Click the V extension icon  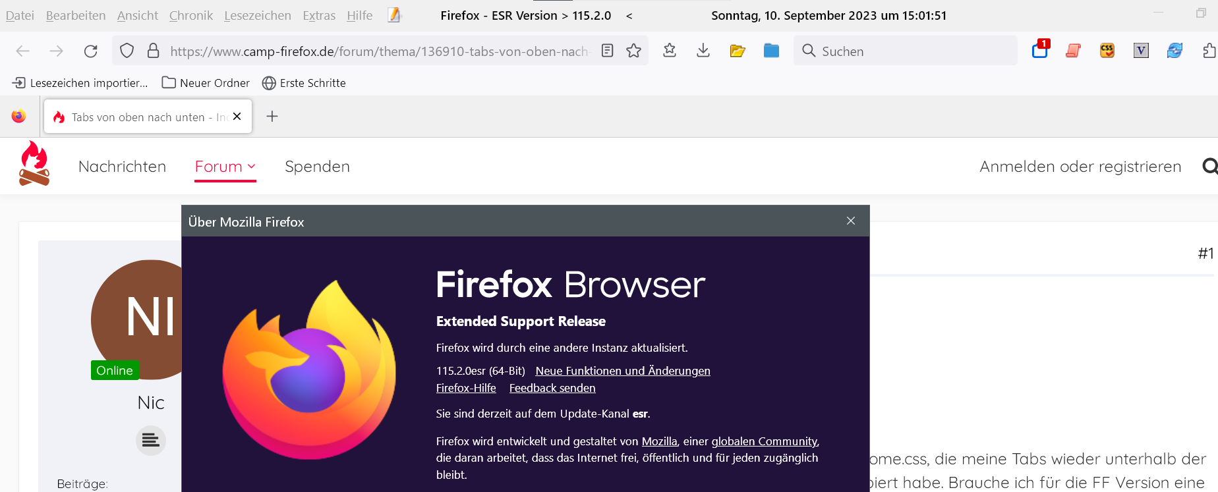click(1141, 51)
